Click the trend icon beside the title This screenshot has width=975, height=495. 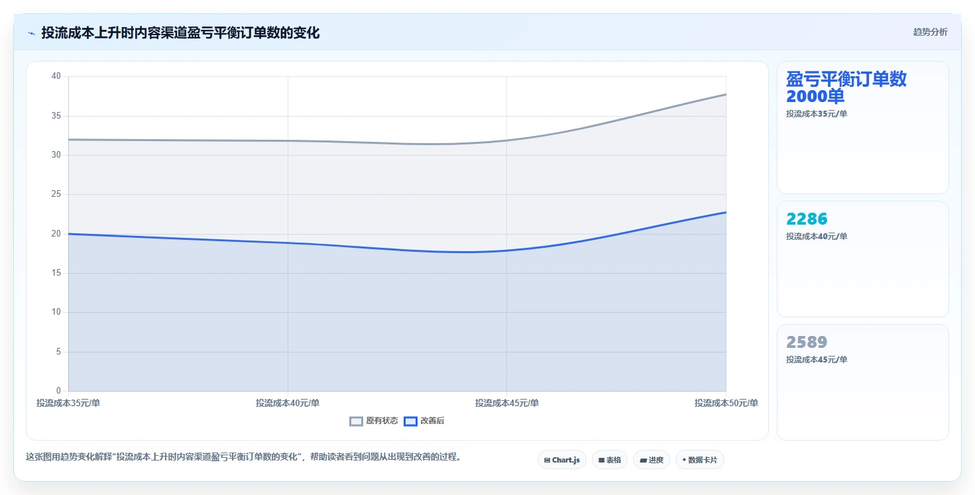pos(32,32)
